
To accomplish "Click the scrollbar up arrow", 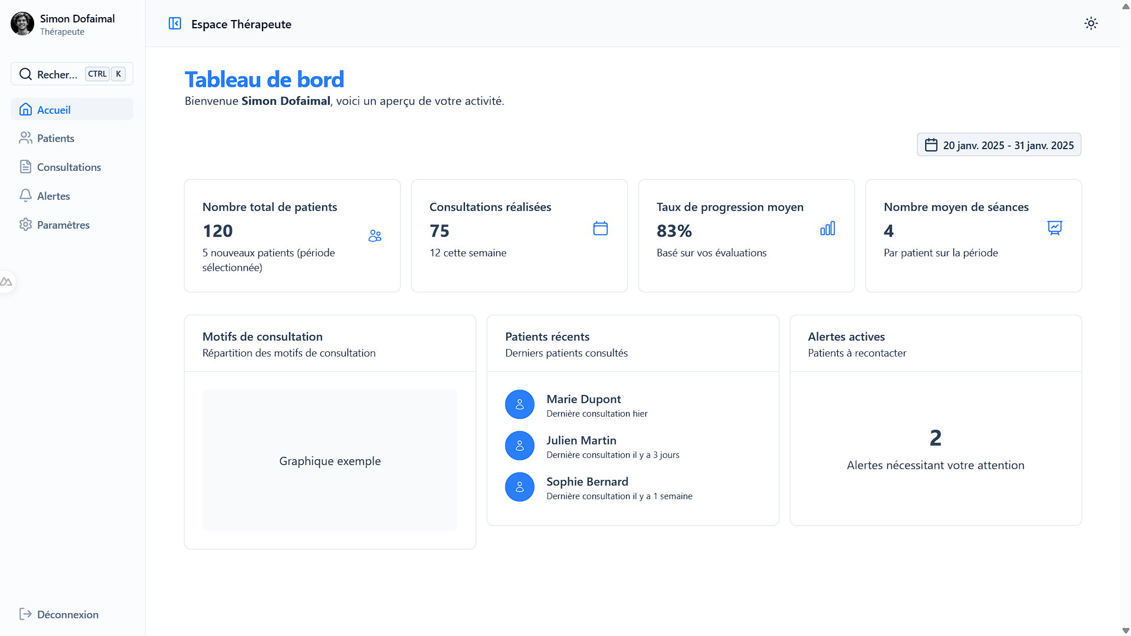I will [1126, 5].
